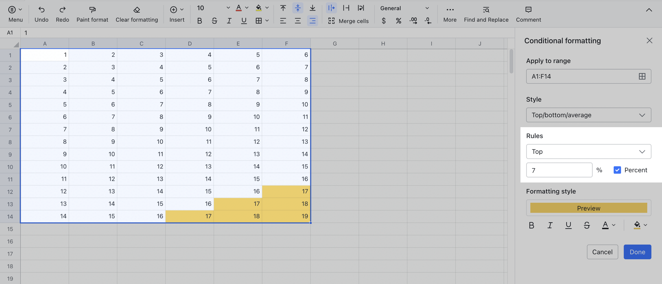
Task: Toggle bold in Formatting style
Action: (x=531, y=225)
